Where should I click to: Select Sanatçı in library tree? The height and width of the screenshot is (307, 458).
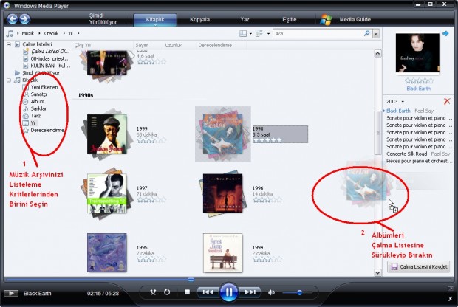click(38, 94)
